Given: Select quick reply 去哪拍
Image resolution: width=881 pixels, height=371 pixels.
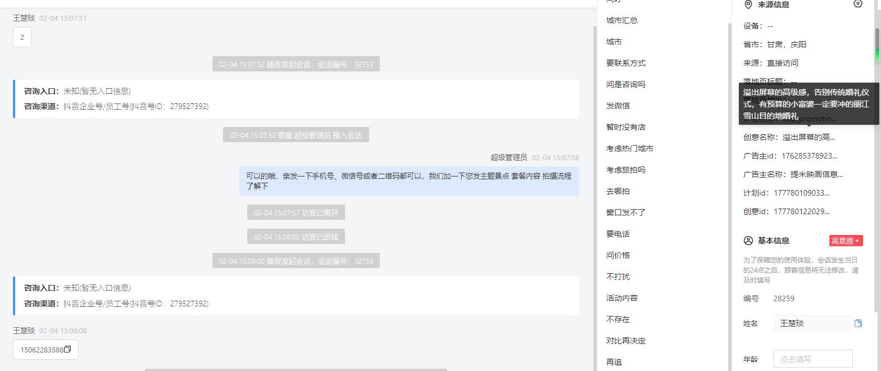Looking at the screenshot, I should (x=618, y=191).
